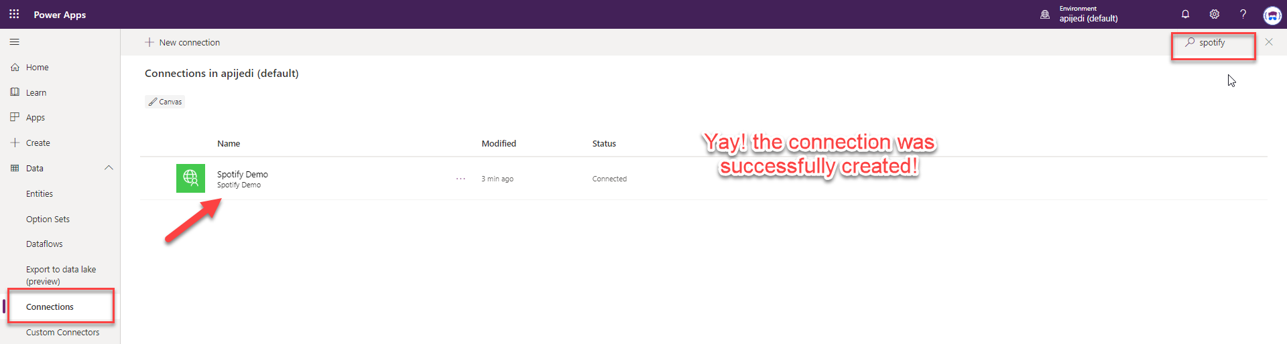This screenshot has width=1287, height=344.
Task: Go to Home in sidebar
Action: (37, 68)
